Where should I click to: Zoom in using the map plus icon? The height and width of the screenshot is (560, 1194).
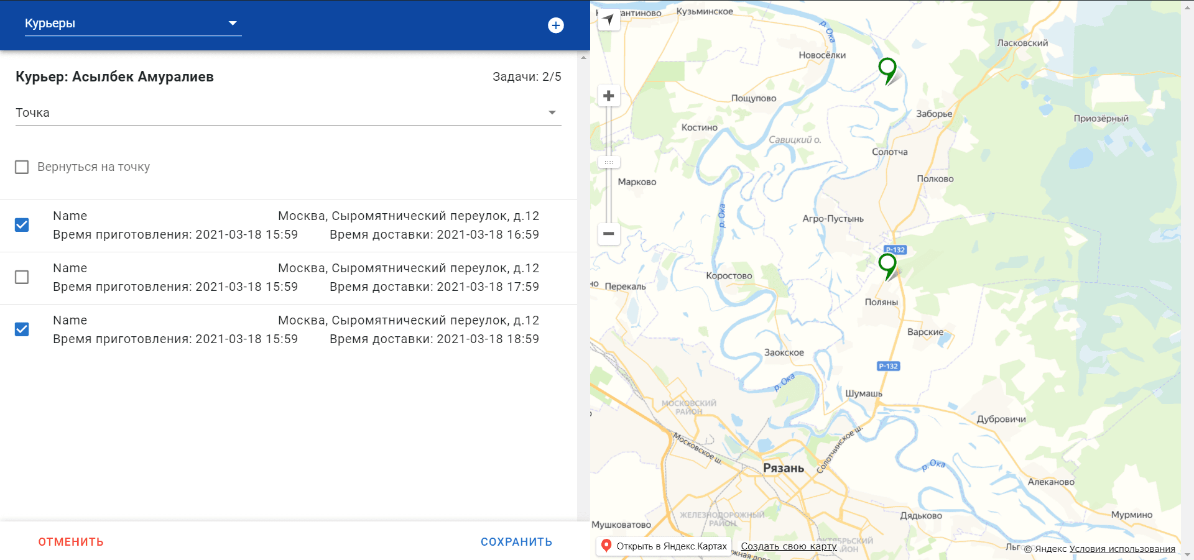click(x=608, y=94)
